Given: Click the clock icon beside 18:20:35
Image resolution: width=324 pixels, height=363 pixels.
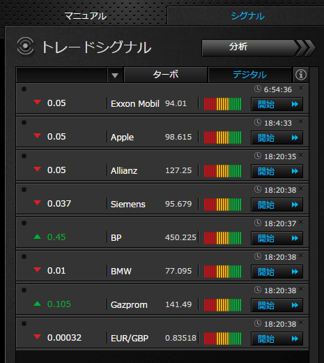Looking at the screenshot, I should pos(258,156).
